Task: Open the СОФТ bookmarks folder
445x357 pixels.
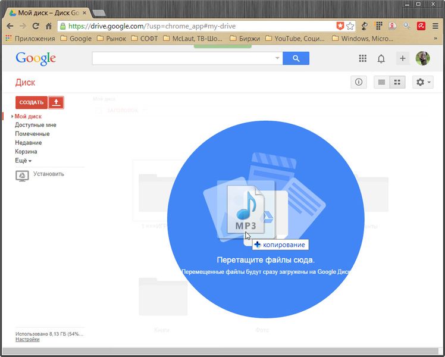Action: pos(145,38)
